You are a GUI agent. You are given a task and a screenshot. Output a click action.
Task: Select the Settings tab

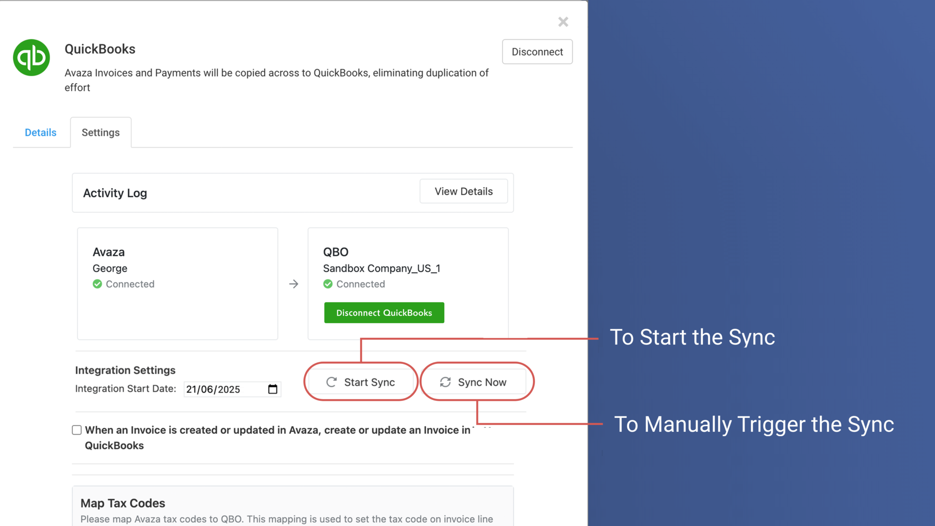100,132
